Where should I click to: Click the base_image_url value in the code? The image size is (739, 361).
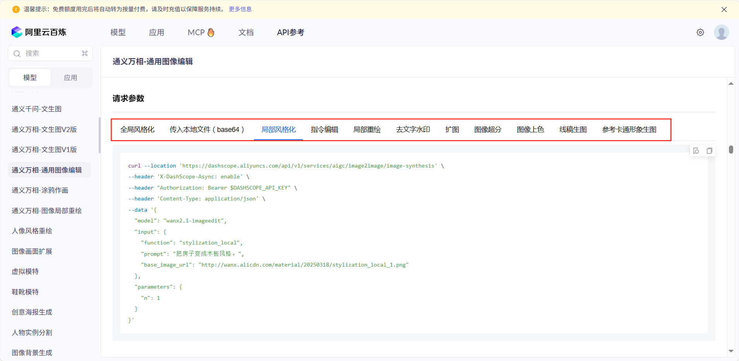tap(304, 265)
